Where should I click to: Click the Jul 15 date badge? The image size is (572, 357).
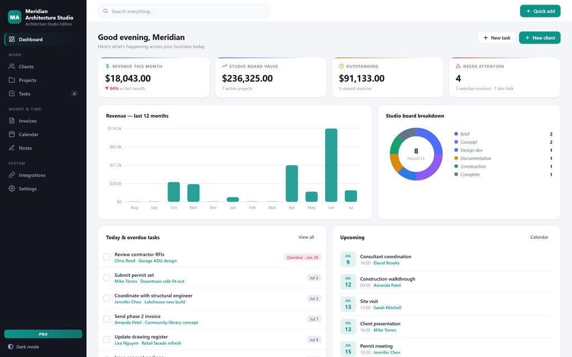[347, 349]
